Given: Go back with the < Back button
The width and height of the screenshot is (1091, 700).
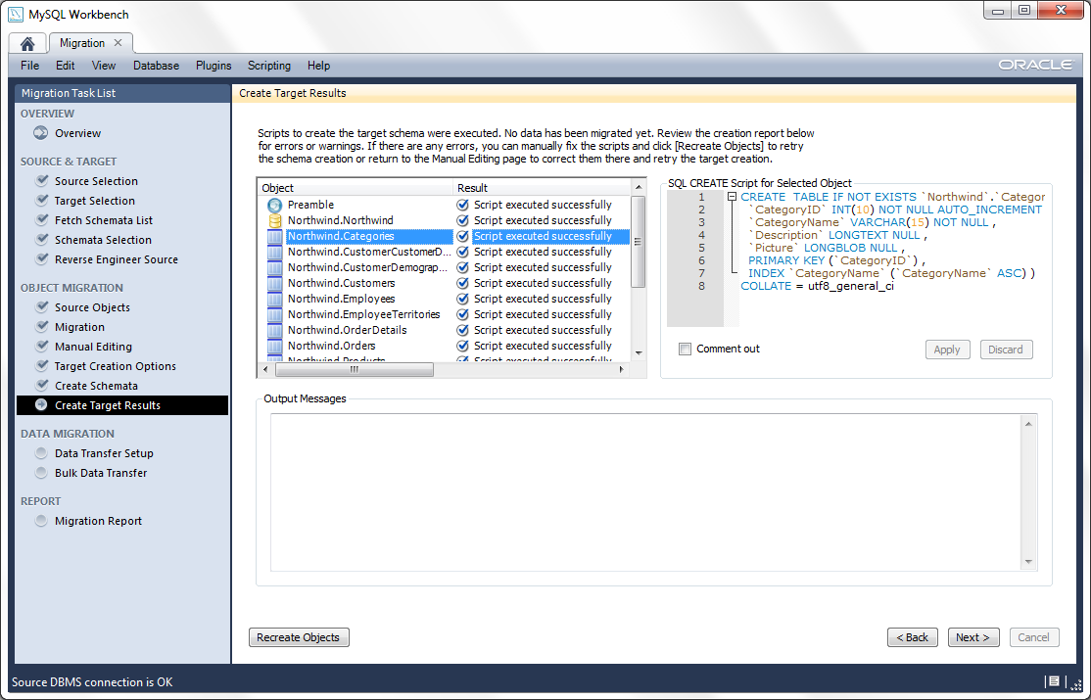Looking at the screenshot, I should pos(912,637).
